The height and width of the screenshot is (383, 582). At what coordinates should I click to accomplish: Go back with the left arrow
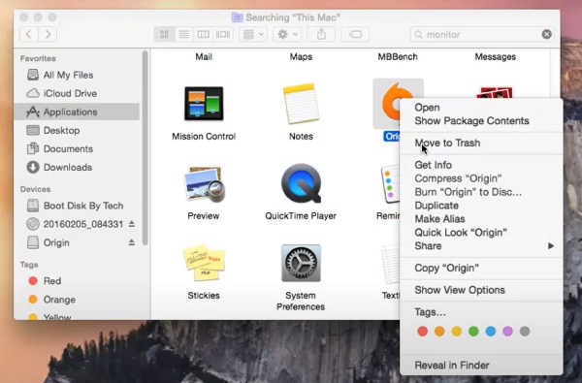[x=28, y=34]
